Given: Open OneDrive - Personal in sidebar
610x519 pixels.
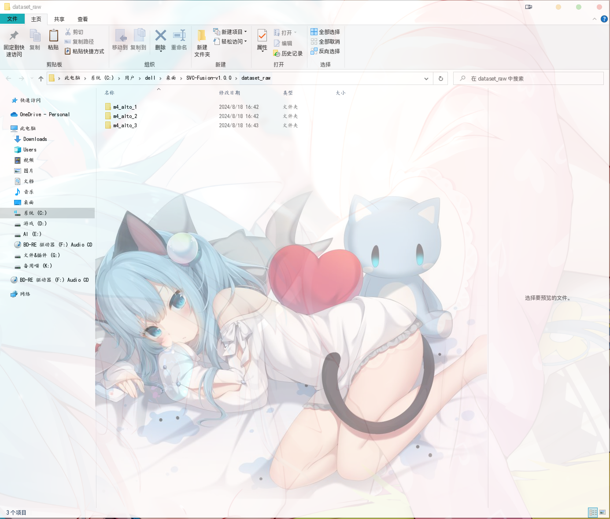Looking at the screenshot, I should pos(41,114).
